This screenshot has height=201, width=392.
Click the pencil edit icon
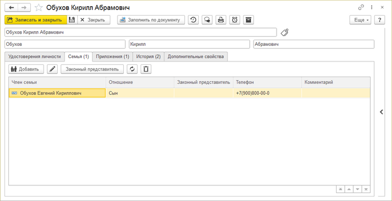[52, 69]
